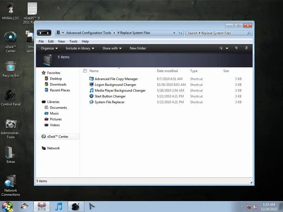
Task: Open Recent Places under Favorites
Action: pyautogui.click(x=60, y=90)
